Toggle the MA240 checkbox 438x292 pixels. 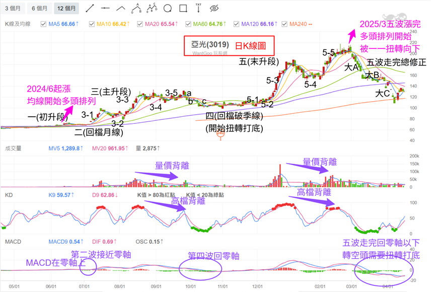[284, 24]
